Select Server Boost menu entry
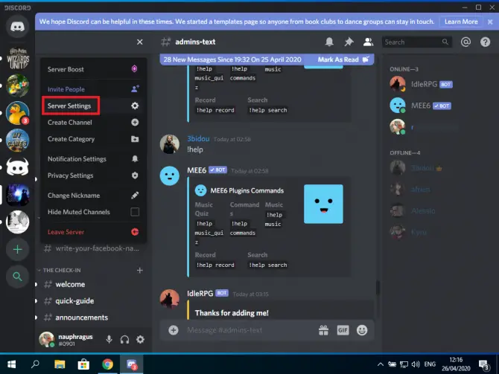The image size is (499, 374). click(x=94, y=69)
